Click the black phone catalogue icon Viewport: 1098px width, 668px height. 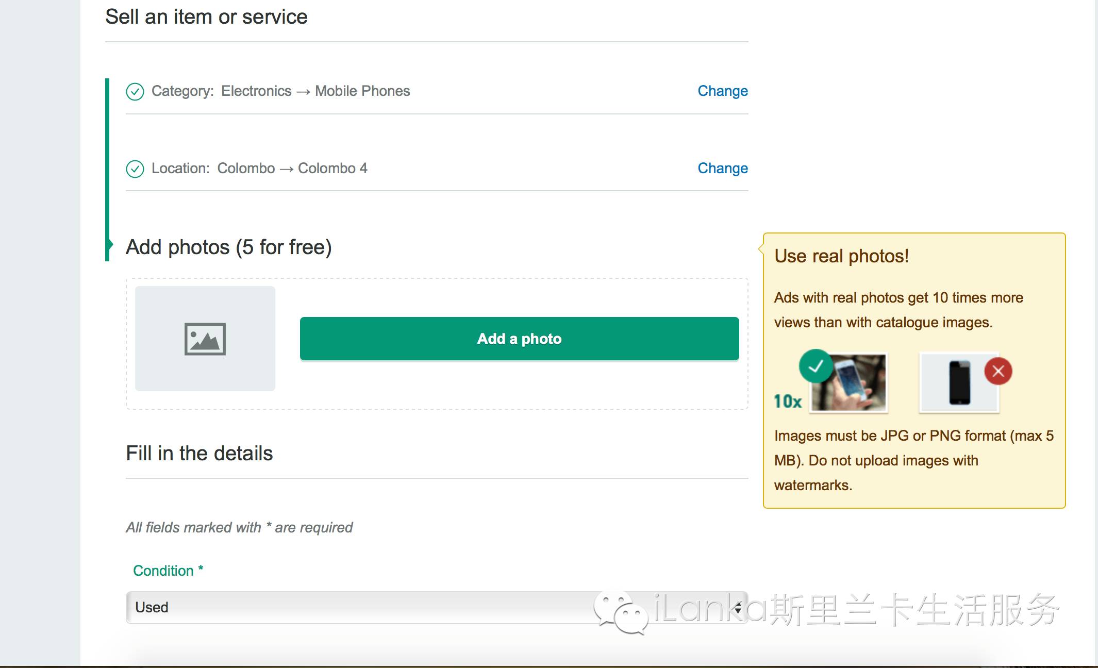tap(959, 383)
